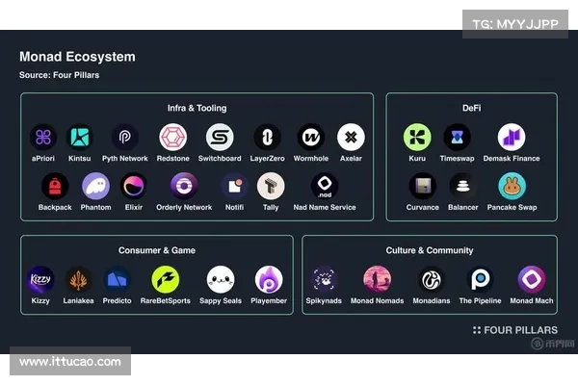Screen dimensions: 578x385
Task: Select the Culture & Community heading
Action: coord(430,250)
